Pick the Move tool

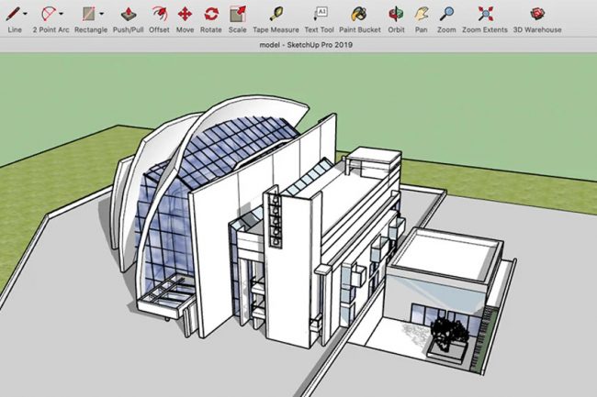point(185,13)
